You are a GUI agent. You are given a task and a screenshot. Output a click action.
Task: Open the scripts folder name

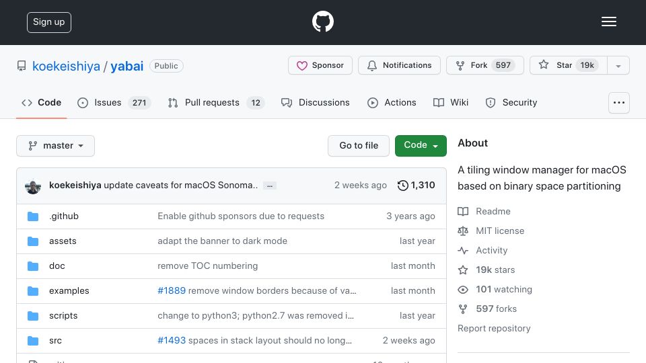click(x=63, y=316)
